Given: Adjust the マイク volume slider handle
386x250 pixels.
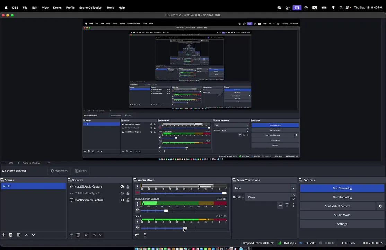Looking at the screenshot, I should 185,228.
